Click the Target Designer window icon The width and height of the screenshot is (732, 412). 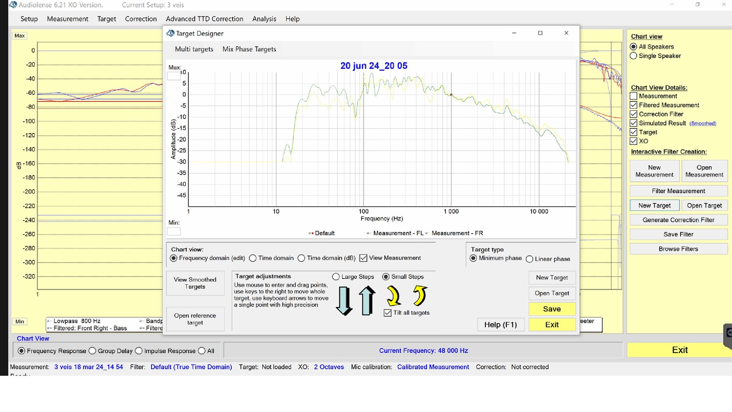[170, 33]
